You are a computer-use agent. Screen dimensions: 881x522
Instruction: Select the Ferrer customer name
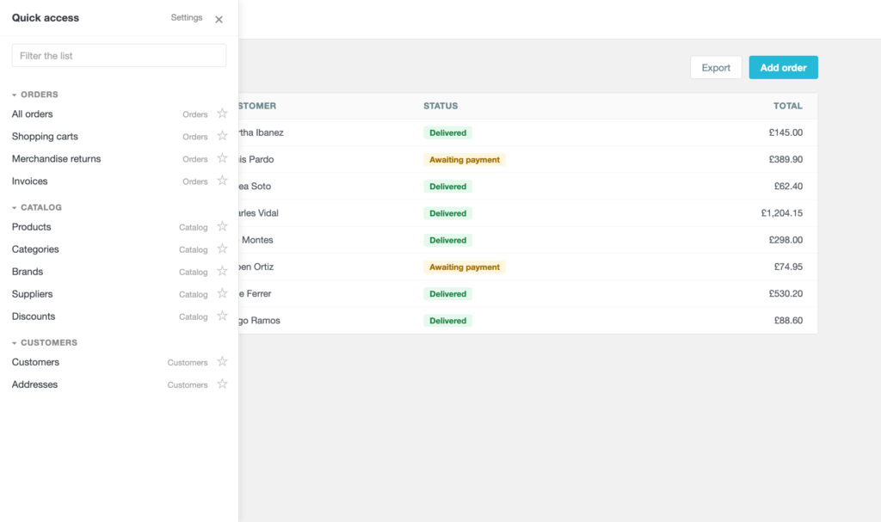click(x=255, y=294)
